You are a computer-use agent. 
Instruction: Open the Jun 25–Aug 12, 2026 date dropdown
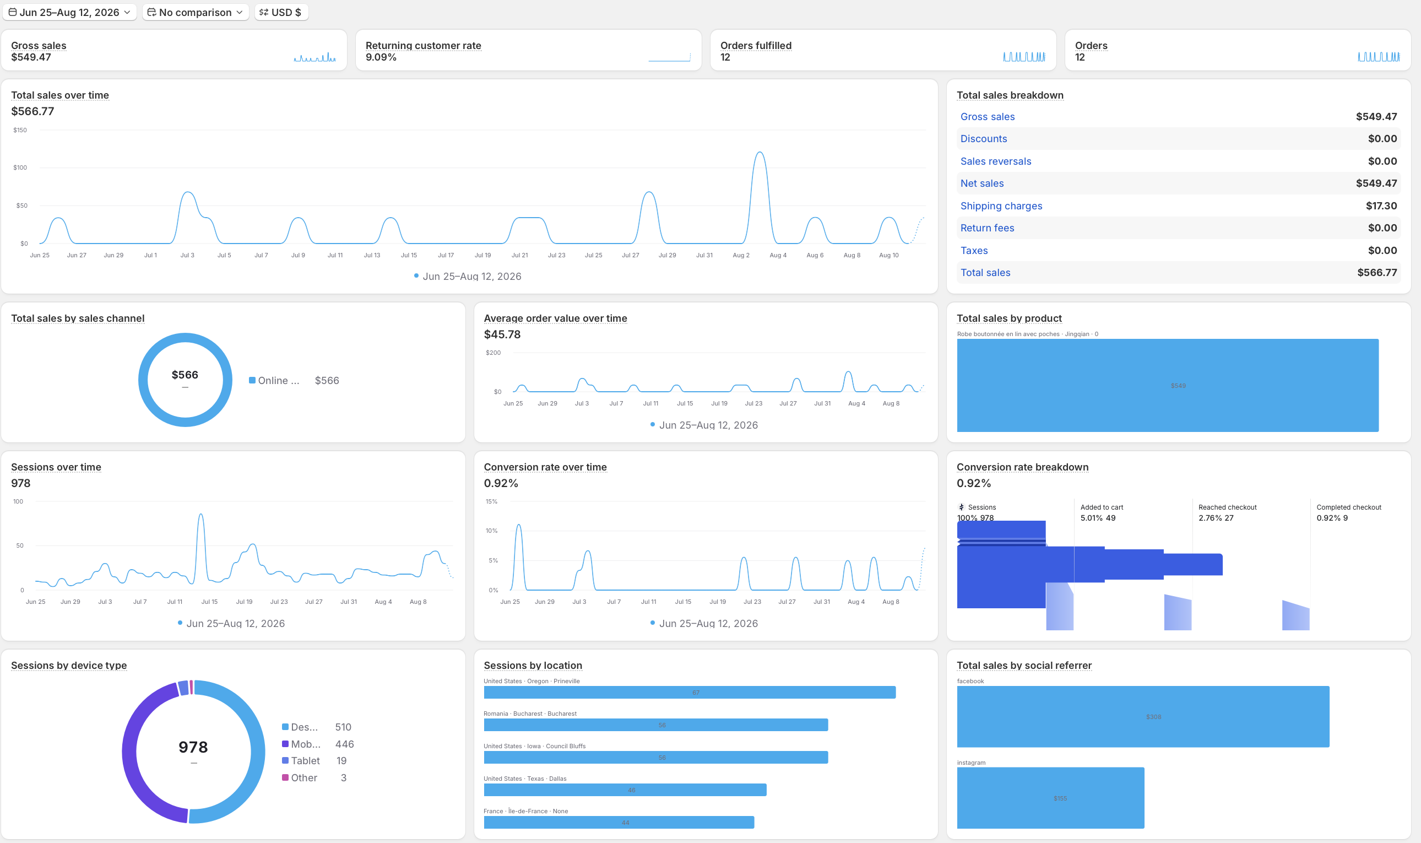(x=69, y=12)
